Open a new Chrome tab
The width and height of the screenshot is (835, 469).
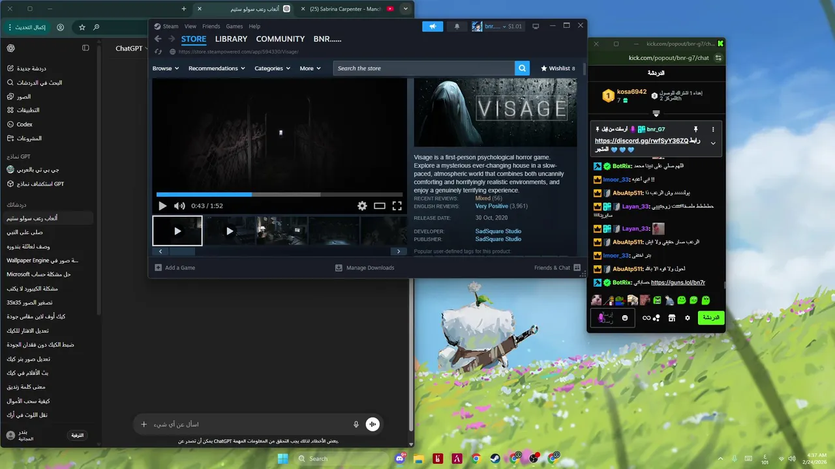pyautogui.click(x=184, y=8)
